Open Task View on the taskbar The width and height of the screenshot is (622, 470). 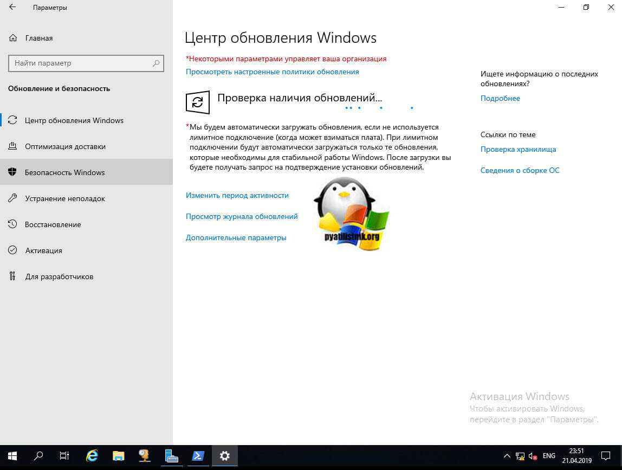tap(64, 456)
